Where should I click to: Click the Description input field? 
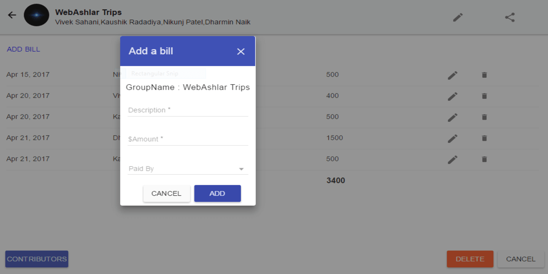(188, 110)
